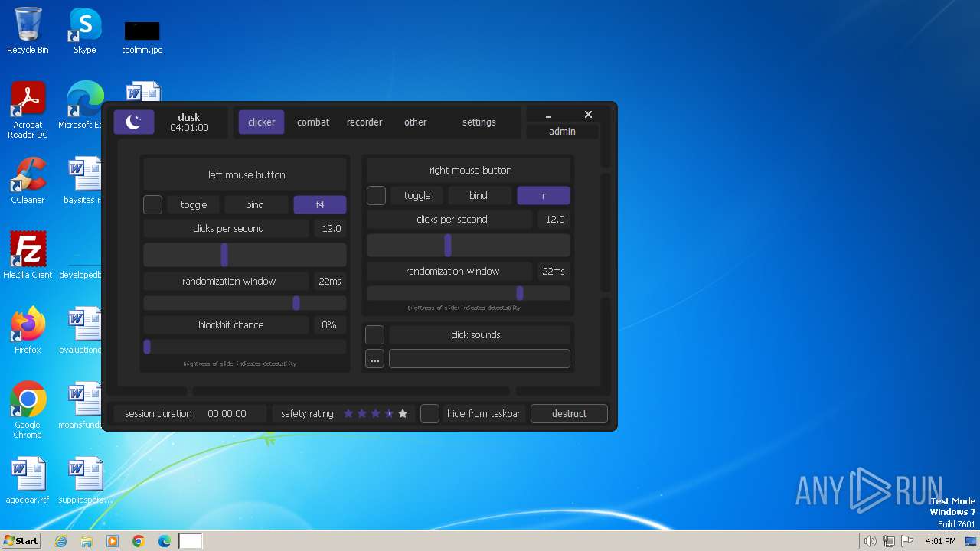The width and height of the screenshot is (980, 551).
Task: Adjust right randomization window slider
Action: pos(469,293)
